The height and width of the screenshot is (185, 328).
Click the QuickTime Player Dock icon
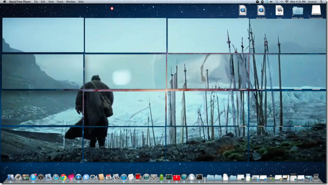click(x=79, y=177)
